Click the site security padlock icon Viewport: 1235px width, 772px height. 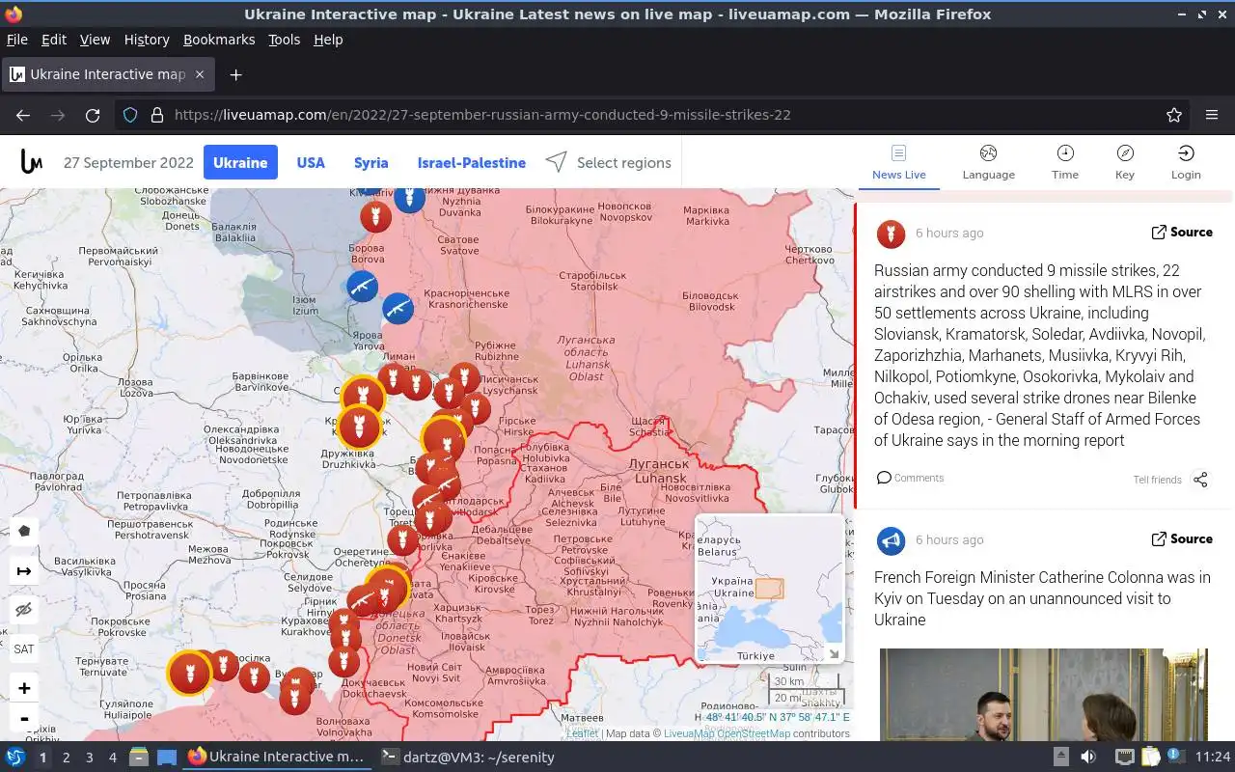pyautogui.click(x=157, y=115)
